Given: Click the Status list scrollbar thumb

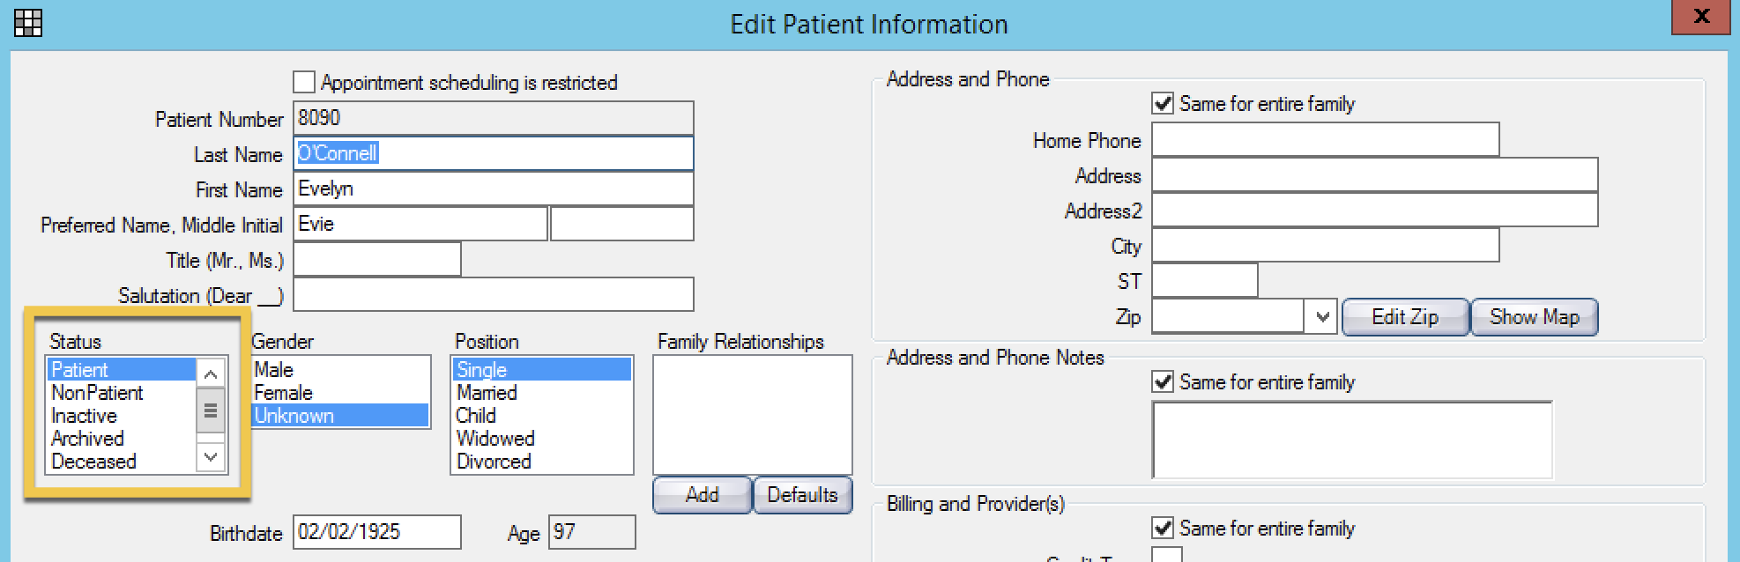Looking at the screenshot, I should pos(211,410).
